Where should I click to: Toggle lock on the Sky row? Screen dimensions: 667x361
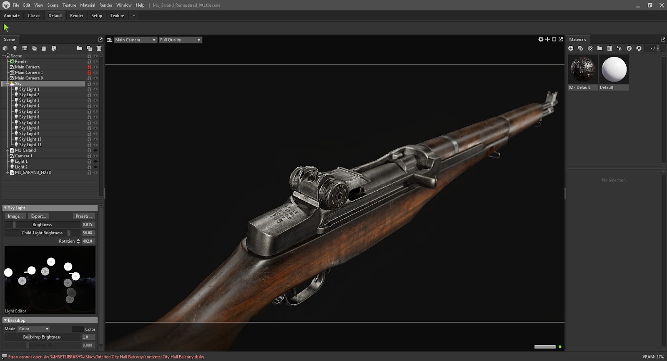pos(89,84)
